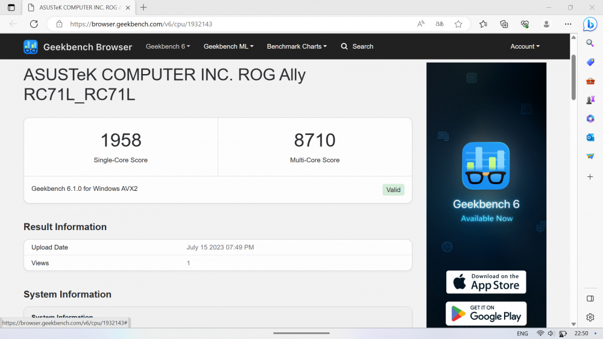
Task: Open the Favorites list
Action: [484, 24]
